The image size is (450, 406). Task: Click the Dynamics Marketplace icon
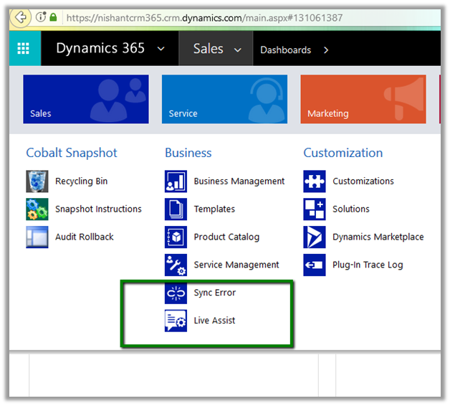tap(315, 237)
